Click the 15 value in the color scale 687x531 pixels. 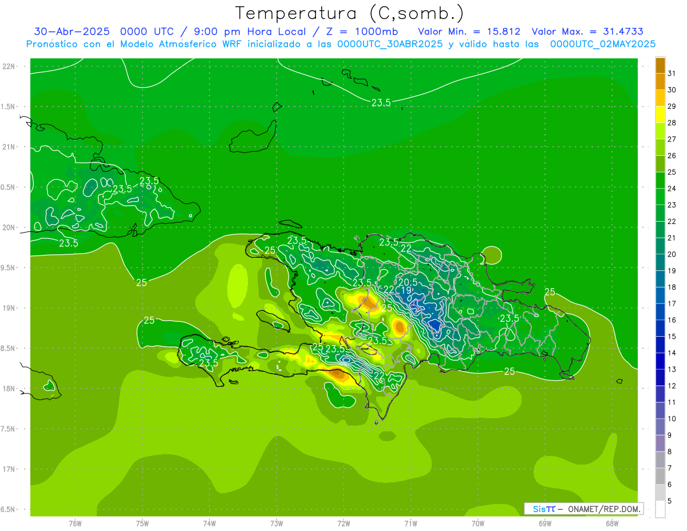(672, 337)
